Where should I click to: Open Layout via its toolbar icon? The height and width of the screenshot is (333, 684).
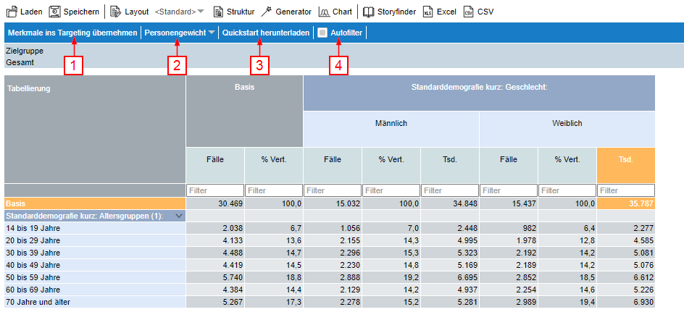(x=115, y=12)
